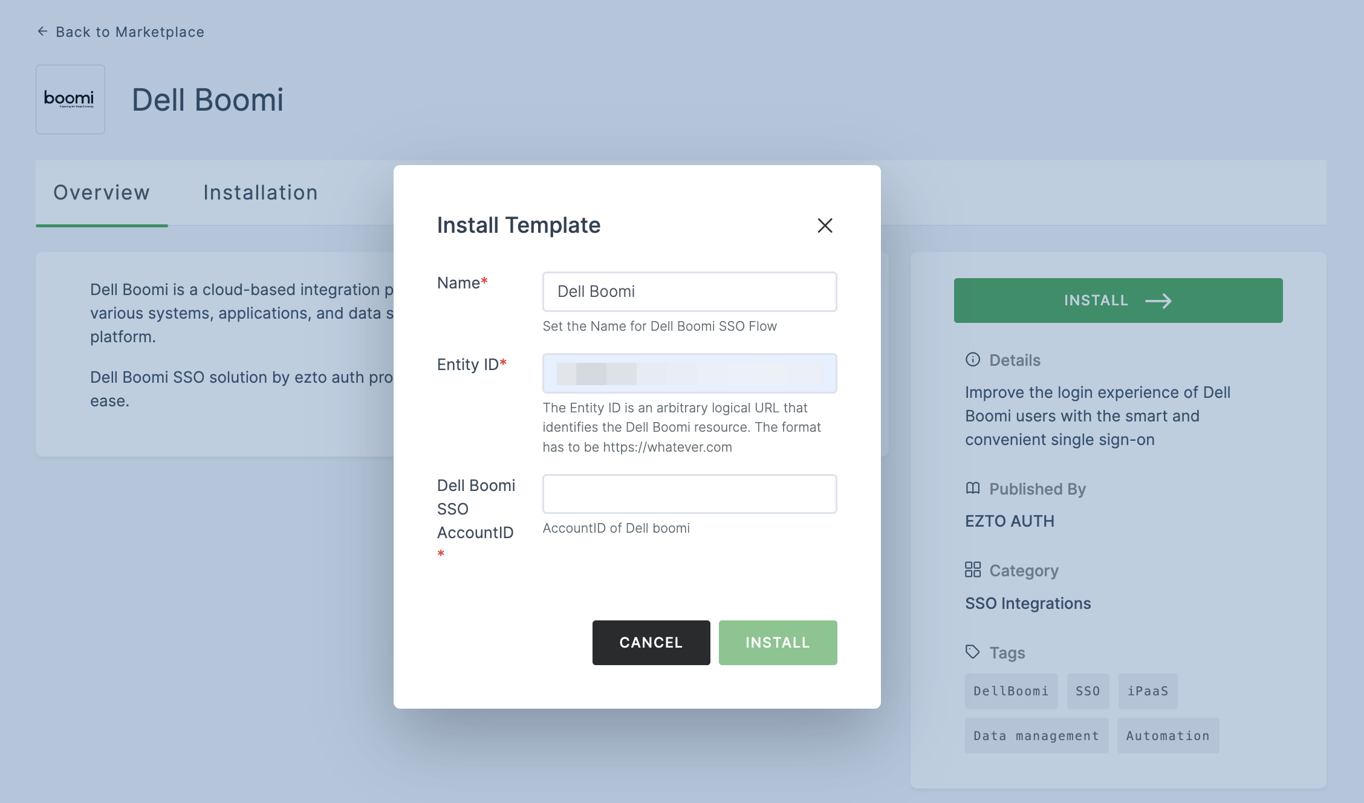Focus the Entity ID field
The image size is (1364, 803).
689,373
